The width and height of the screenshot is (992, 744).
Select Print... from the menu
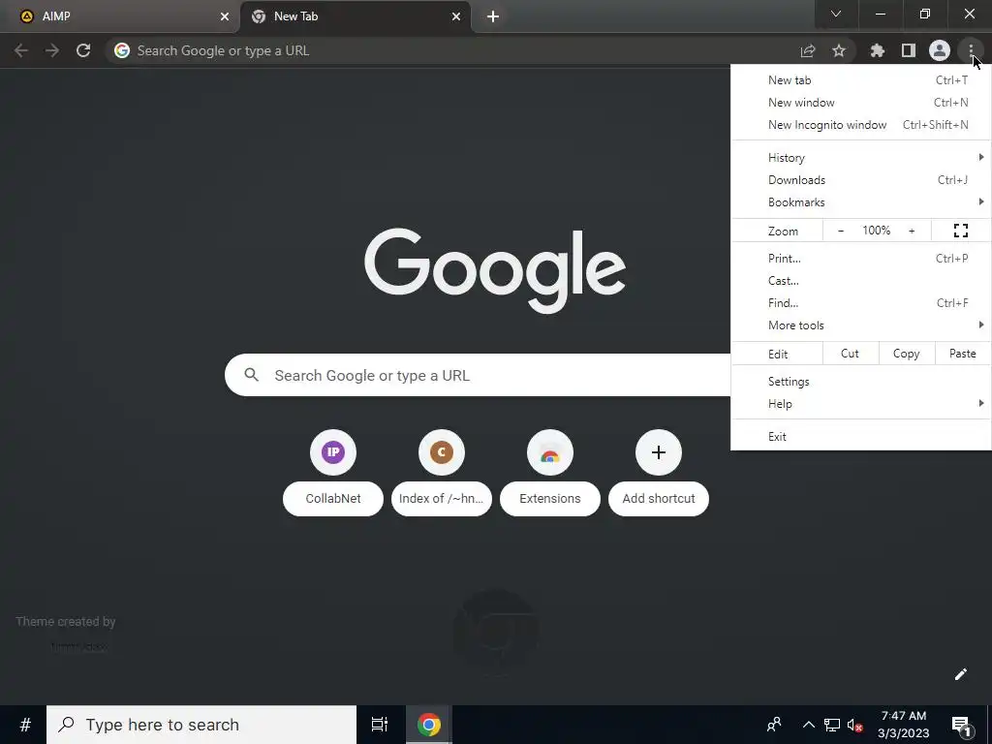tap(861, 258)
